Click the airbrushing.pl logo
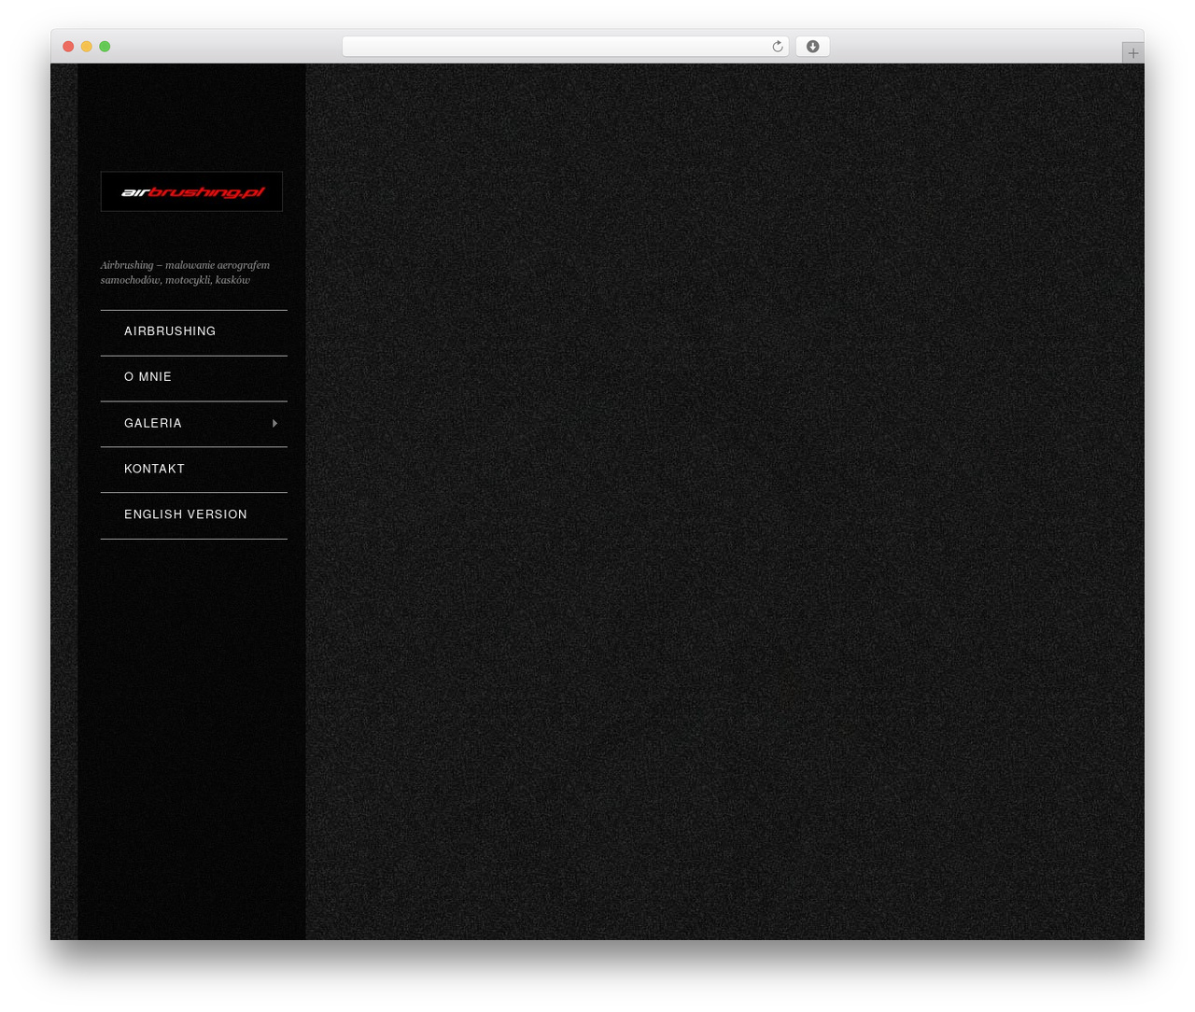Screen dimensions: 1195x1012 pos(191,191)
